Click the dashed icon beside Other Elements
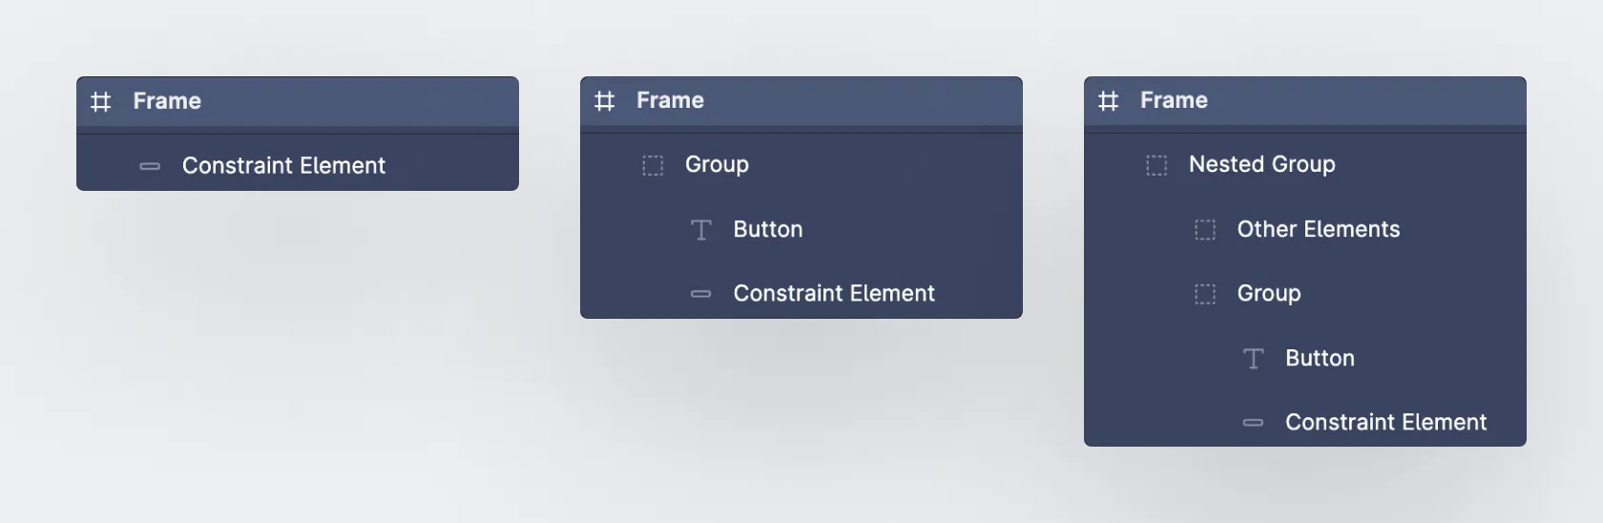The image size is (1603, 523). coord(1205,230)
